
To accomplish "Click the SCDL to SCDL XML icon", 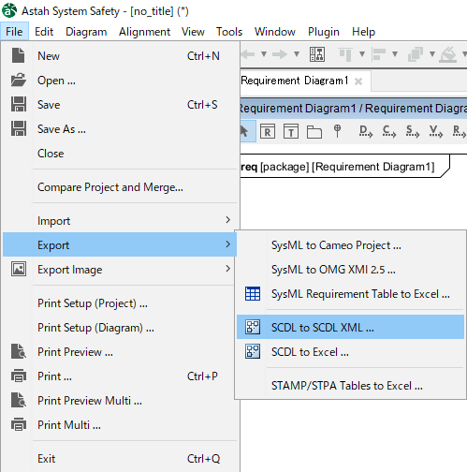I will click(x=253, y=327).
